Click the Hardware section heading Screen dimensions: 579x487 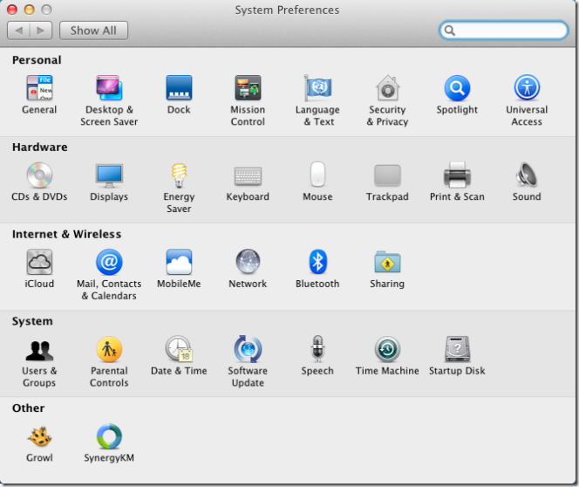click(40, 147)
